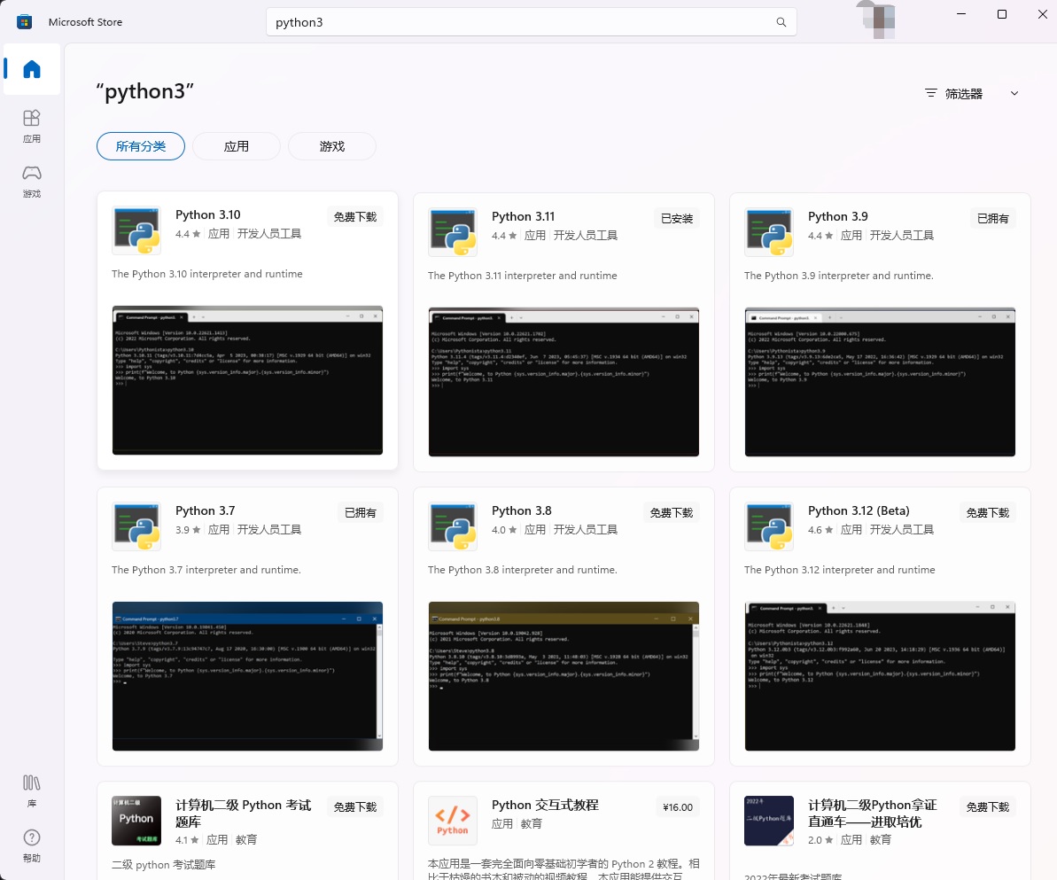
Task: Click the Python 3.9 title text
Action: click(838, 216)
